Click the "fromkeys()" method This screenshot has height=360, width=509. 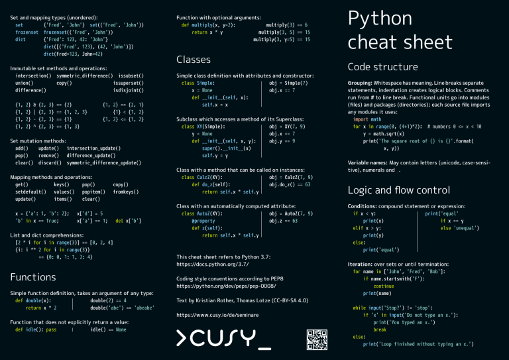(126, 192)
